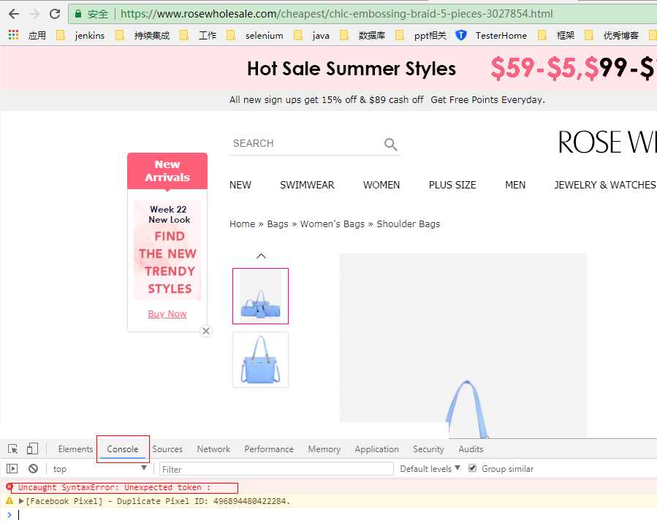This screenshot has height=523, width=657.
Task: Switch to the Console tab
Action: [x=122, y=449]
